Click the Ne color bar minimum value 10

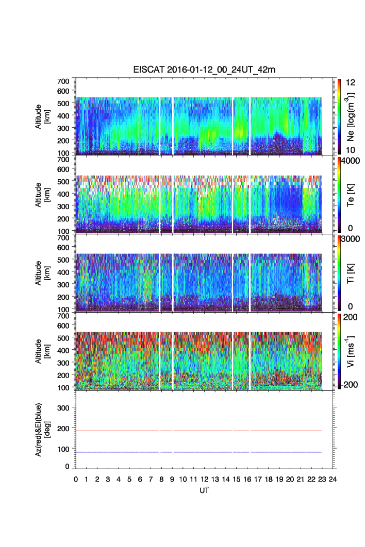[x=351, y=150]
